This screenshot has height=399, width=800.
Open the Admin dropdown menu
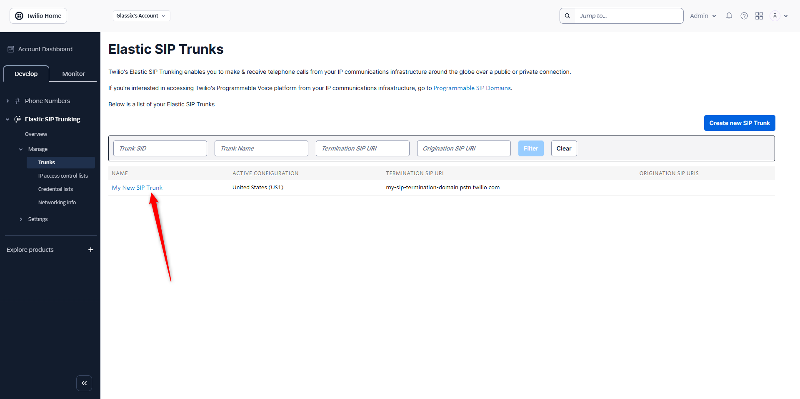click(703, 16)
